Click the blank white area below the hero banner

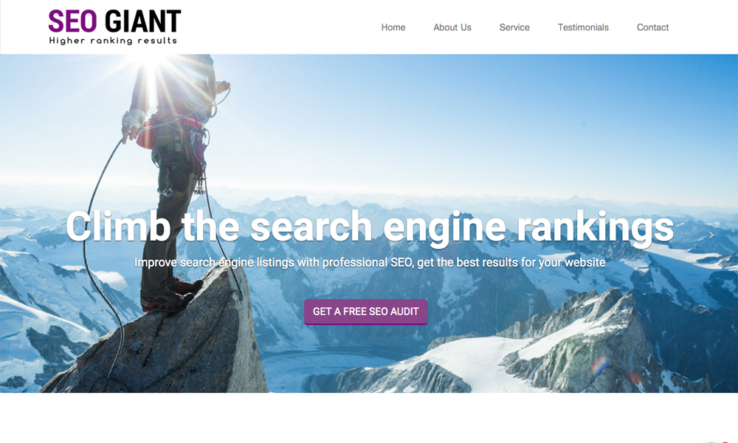369,418
